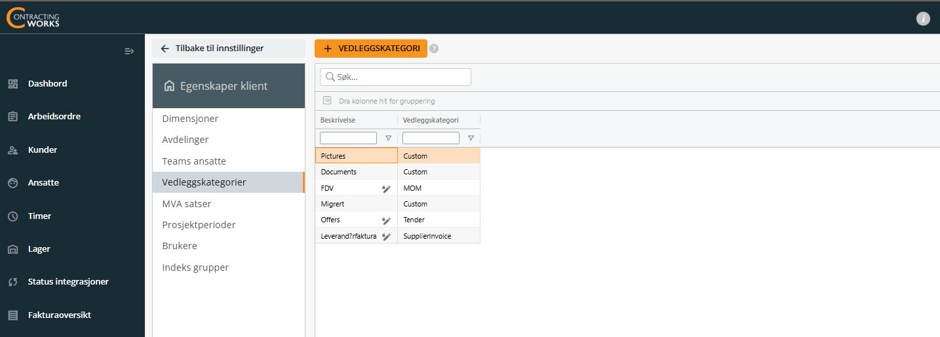Click the edit icon on Leverand?rfaktura row

[386, 236]
